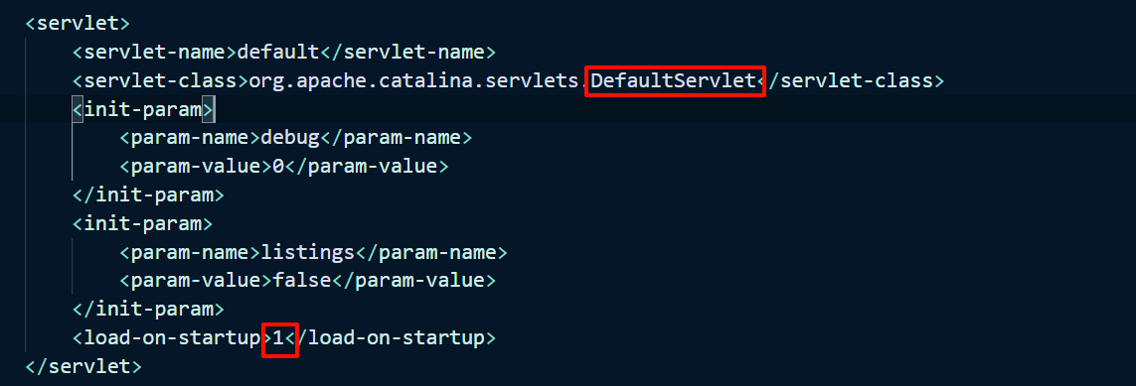
Task: Click the load-on-startup value 1
Action: 278,337
